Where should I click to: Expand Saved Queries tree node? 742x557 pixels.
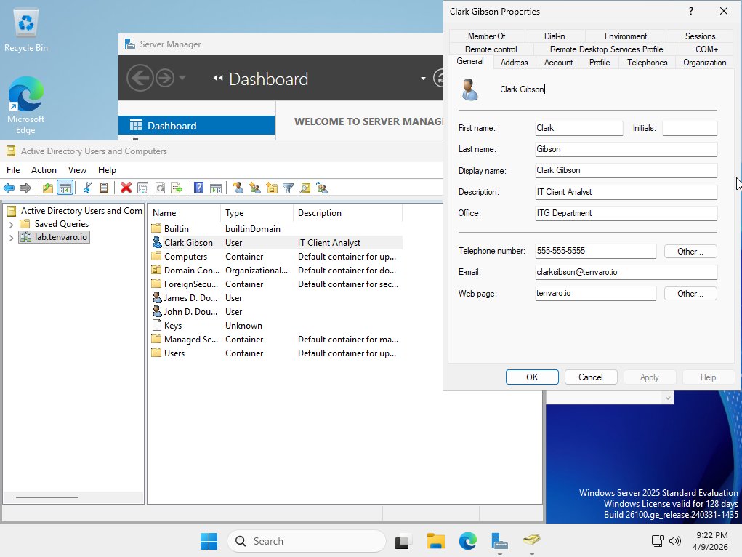click(x=11, y=224)
